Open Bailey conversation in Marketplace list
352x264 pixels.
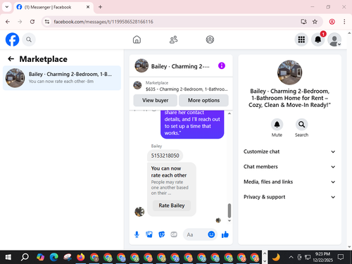click(62, 77)
